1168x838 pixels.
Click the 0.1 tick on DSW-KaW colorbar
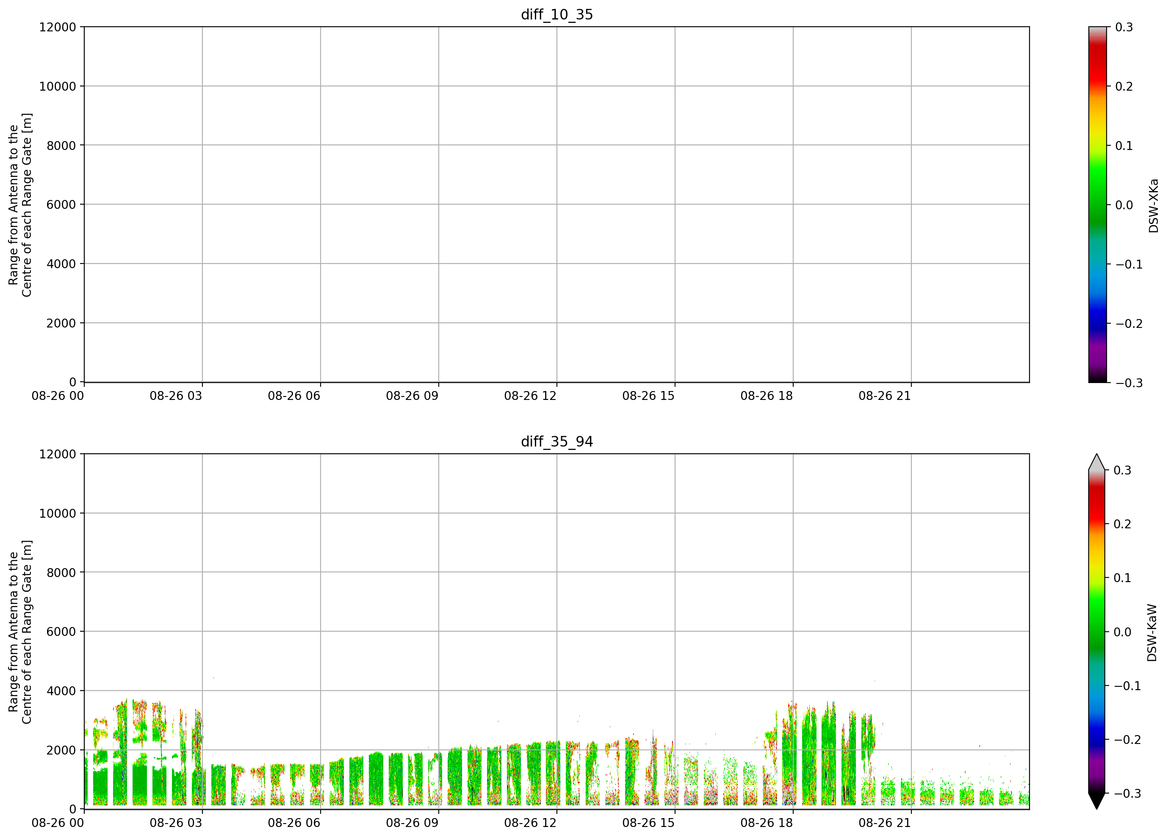coord(1123,578)
